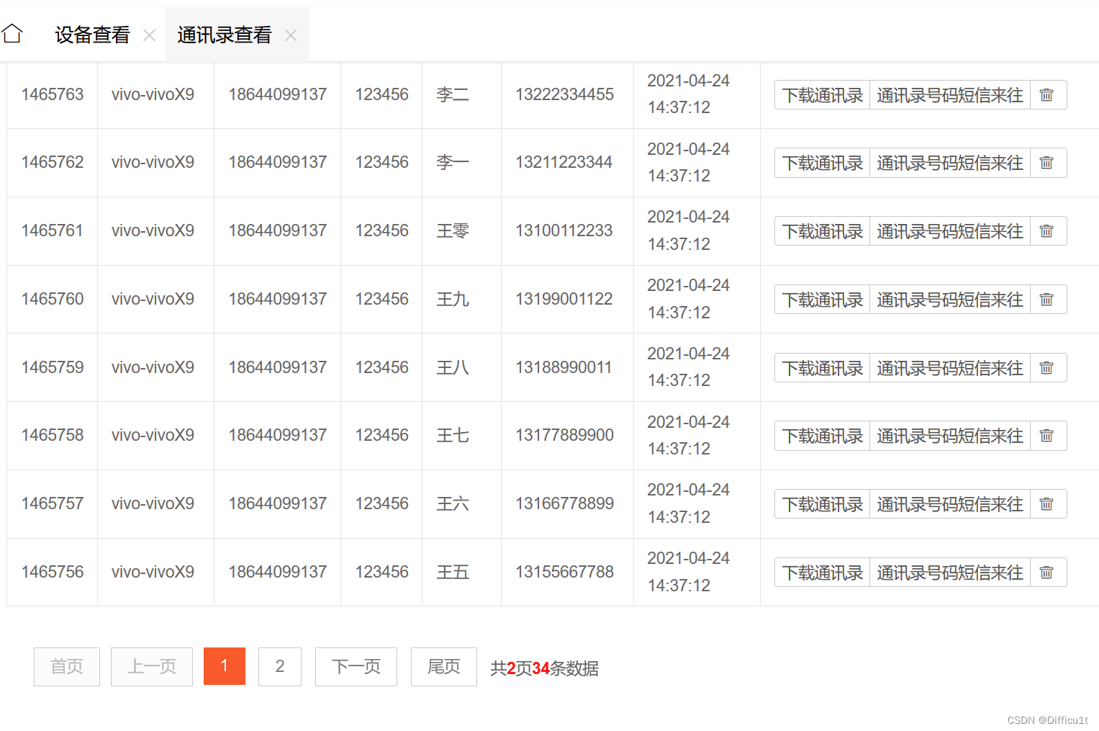Screen dimensions: 1099x731
Task: Click the contact name 王八
Action: point(453,367)
